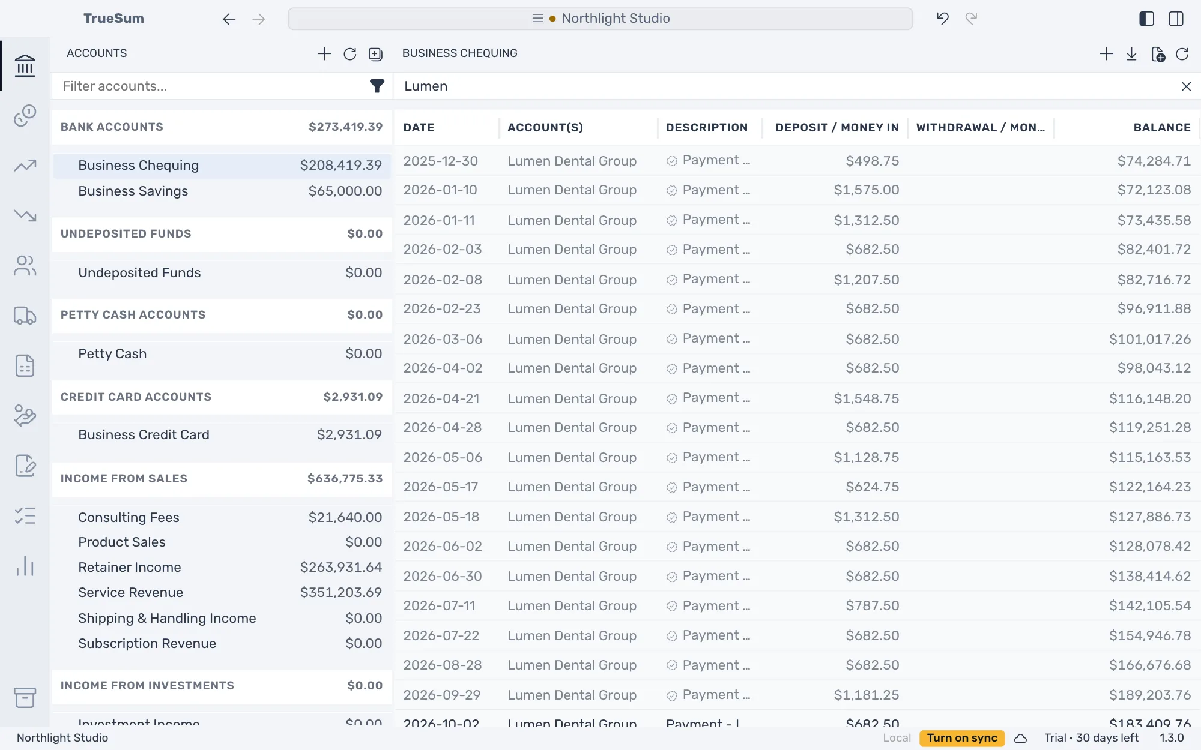Collapse the Income From Investments group header
The image size is (1201, 750).
tap(222, 686)
